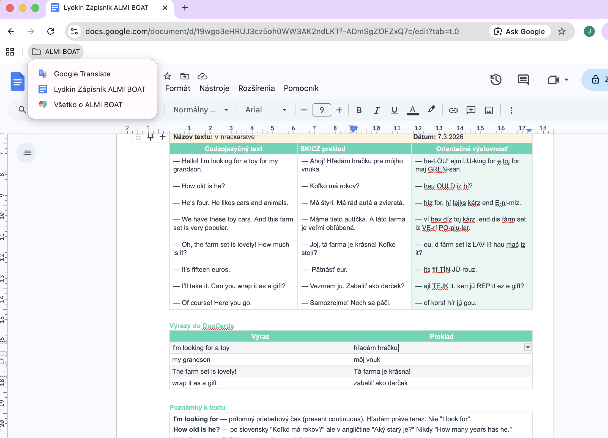Click move to folder icon
Viewport: 608px width, 438px height.
click(185, 76)
